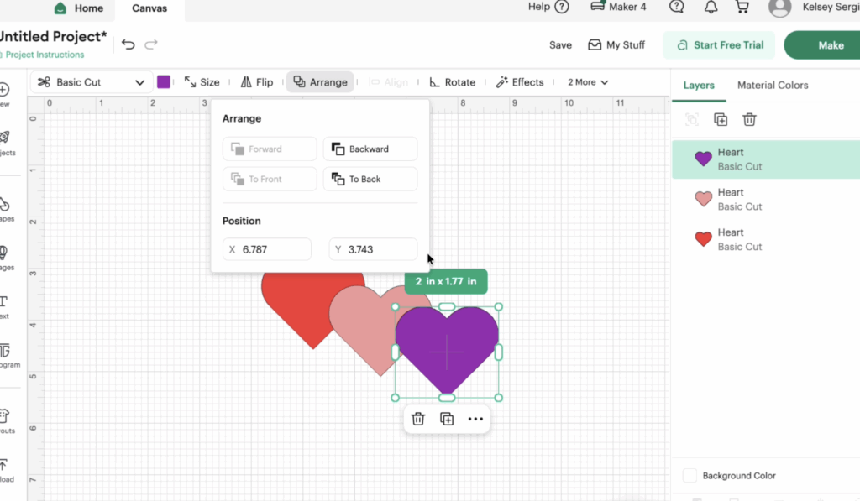This screenshot has height=501, width=860.
Task: Open the Effects toolbar option
Action: click(x=520, y=82)
